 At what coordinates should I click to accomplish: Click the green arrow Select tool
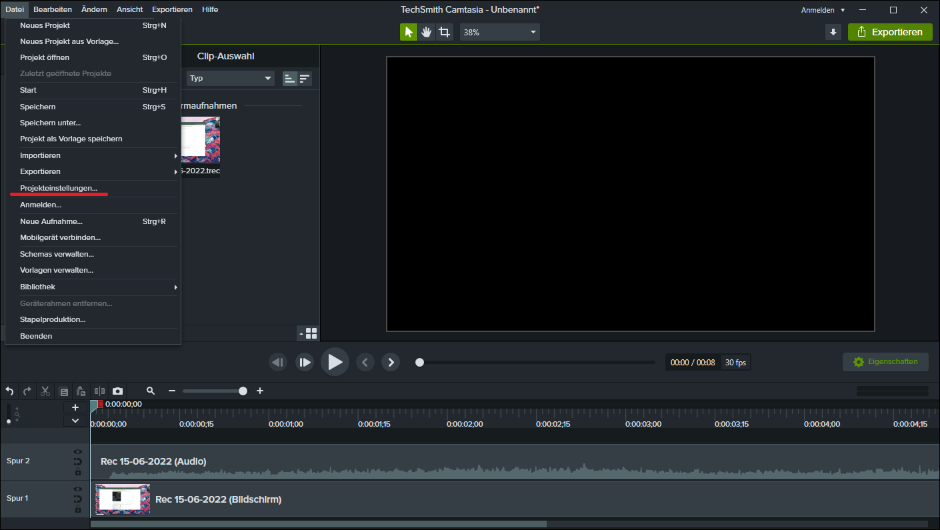409,32
